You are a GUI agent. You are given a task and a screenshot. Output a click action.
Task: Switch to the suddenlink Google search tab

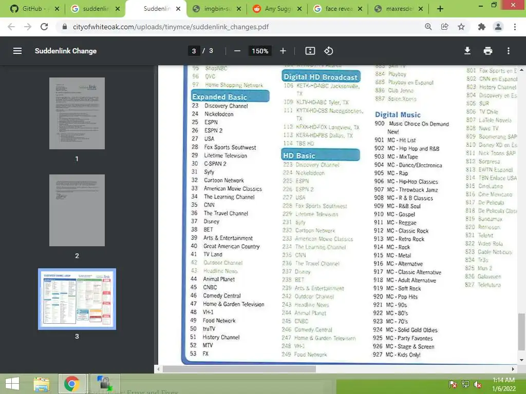96,9
